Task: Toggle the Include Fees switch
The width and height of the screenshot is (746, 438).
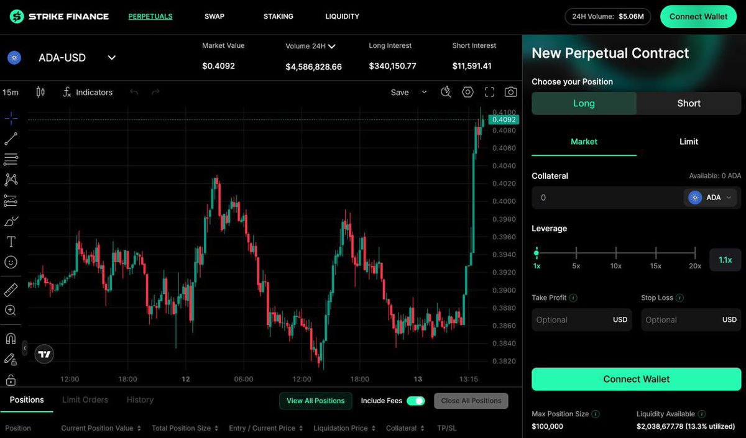Action: pyautogui.click(x=415, y=401)
